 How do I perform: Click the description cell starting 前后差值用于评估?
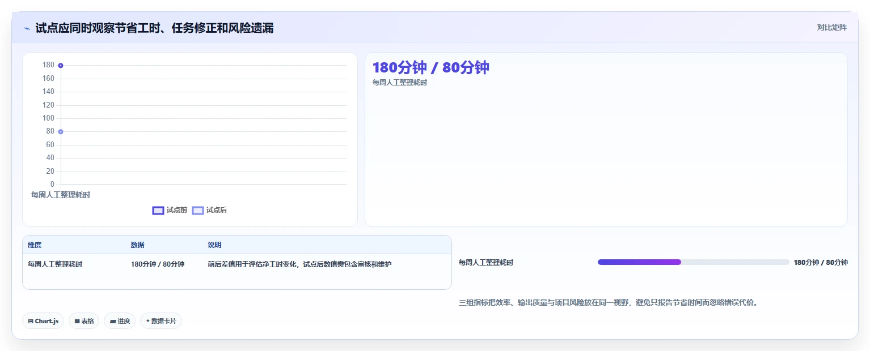(x=299, y=264)
